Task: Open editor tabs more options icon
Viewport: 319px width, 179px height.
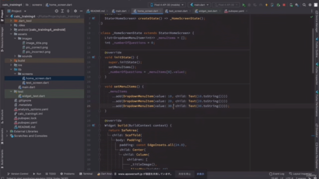Action: point(312,11)
